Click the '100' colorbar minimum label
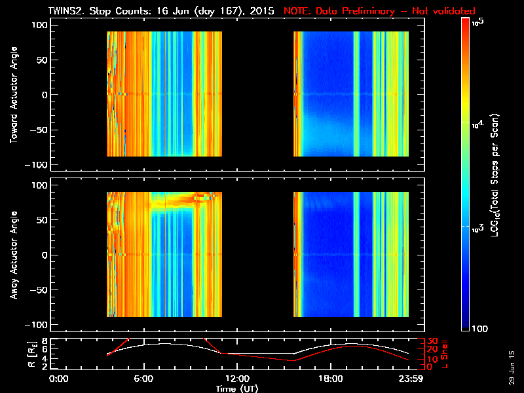The width and height of the screenshot is (524, 393). pos(479,329)
